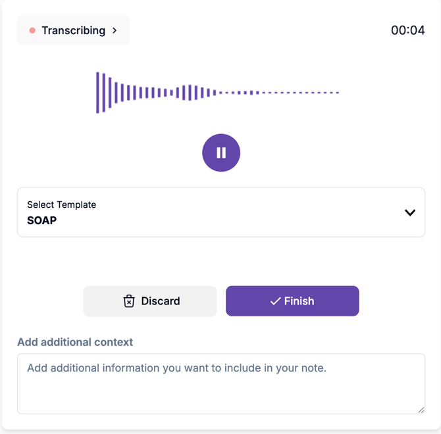Open the Transcribing status label
441x434 pixels.
click(73, 31)
